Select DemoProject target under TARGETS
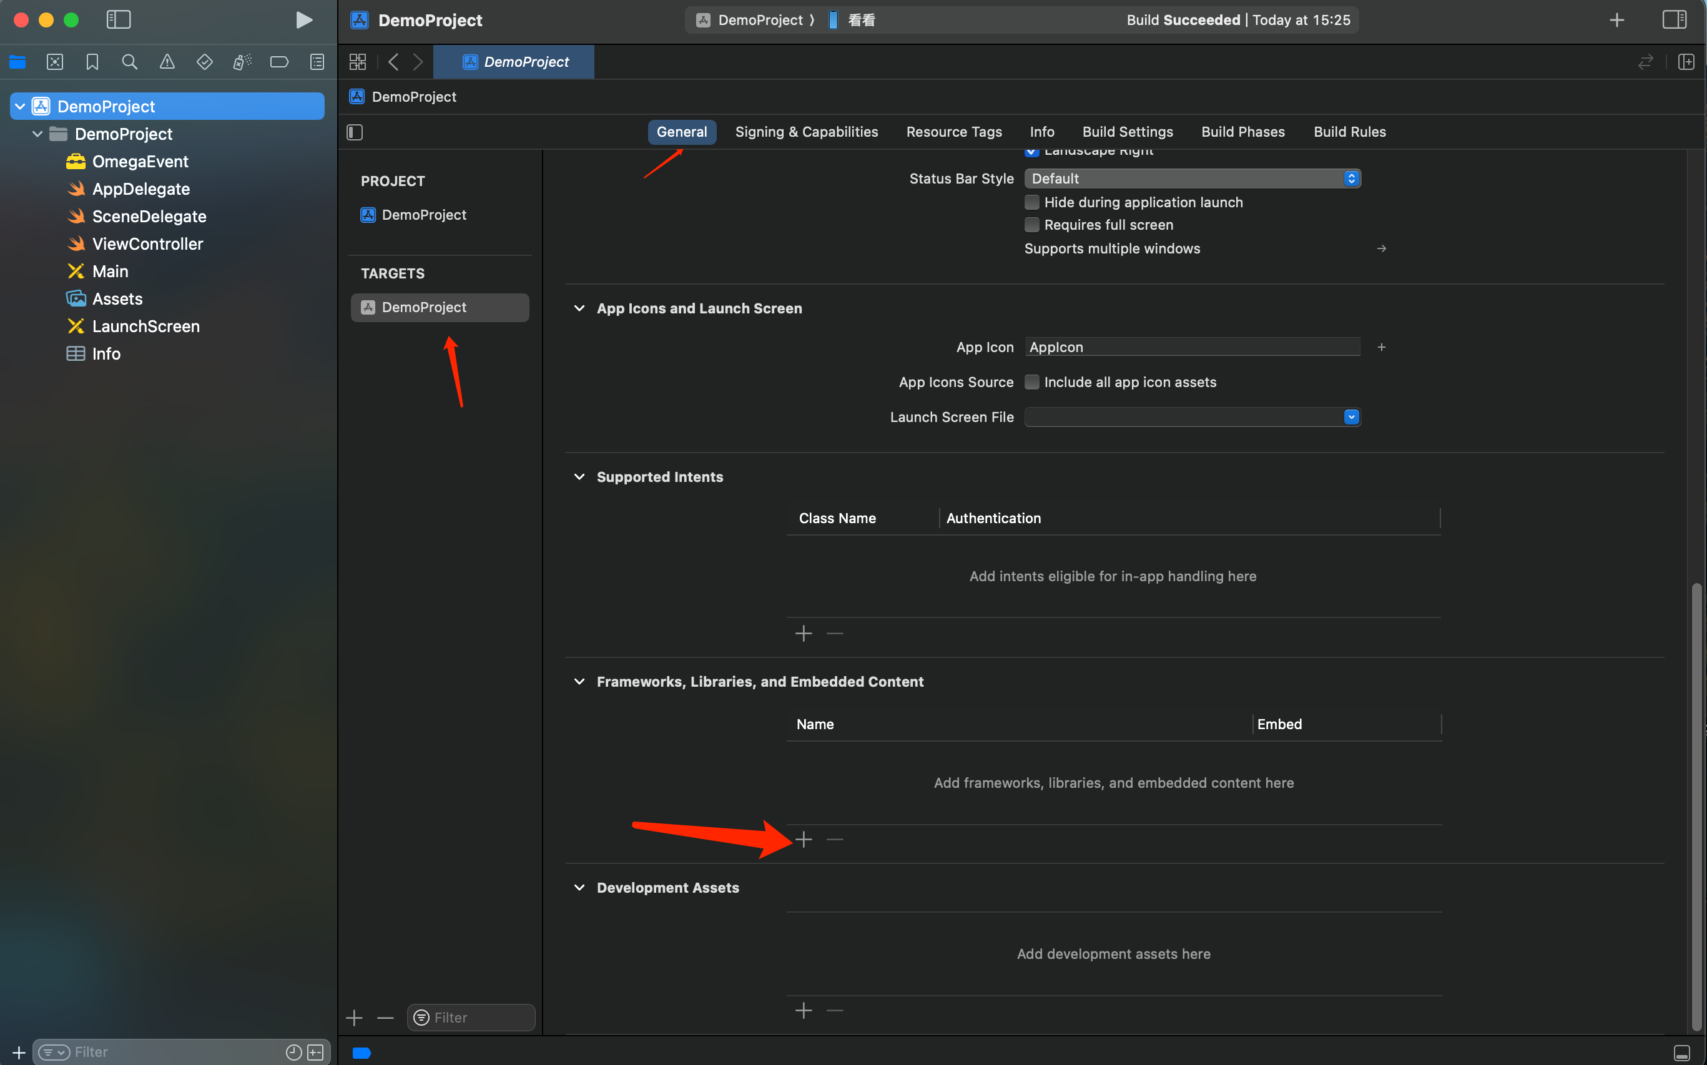Screen dimensions: 1707x1065 (x=440, y=308)
